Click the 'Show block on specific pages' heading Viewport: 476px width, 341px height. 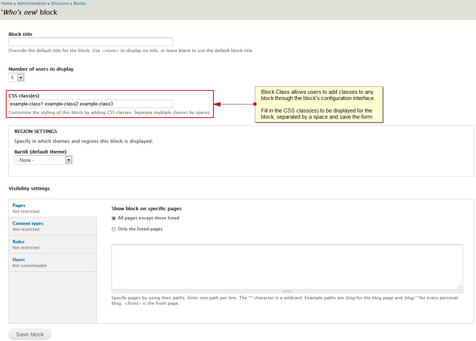coord(146,208)
